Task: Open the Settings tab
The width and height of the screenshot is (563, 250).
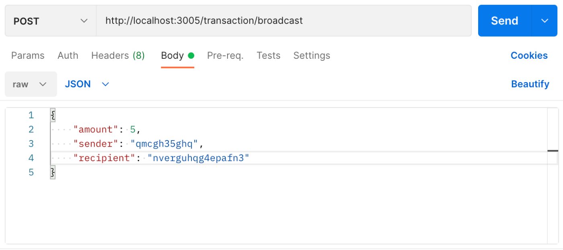Action: 312,56
